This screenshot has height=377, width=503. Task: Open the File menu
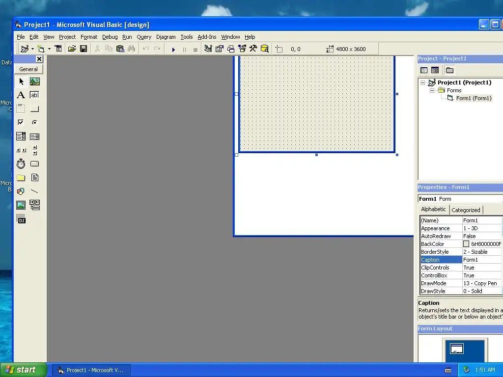click(x=21, y=37)
